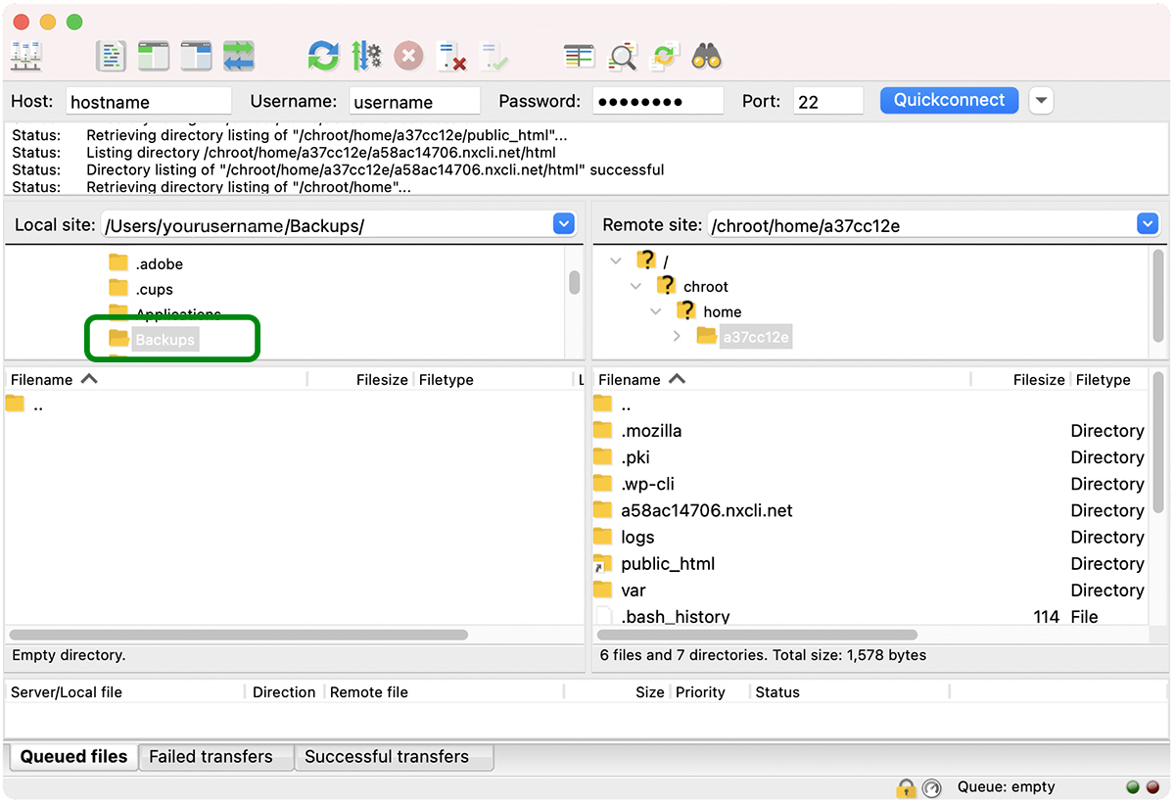The width and height of the screenshot is (1175, 805).
Task: Open the Quickconnect history dropdown arrow
Action: tap(1041, 101)
